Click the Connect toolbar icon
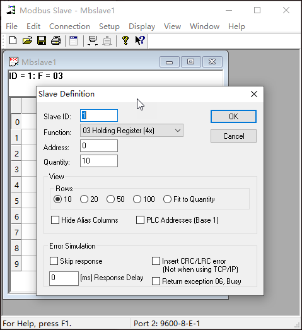Screen dimensions: 302x330 click(93, 40)
